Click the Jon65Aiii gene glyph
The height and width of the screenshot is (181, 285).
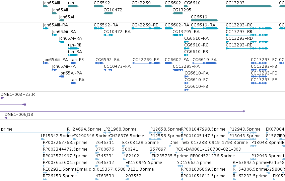point(46,6)
